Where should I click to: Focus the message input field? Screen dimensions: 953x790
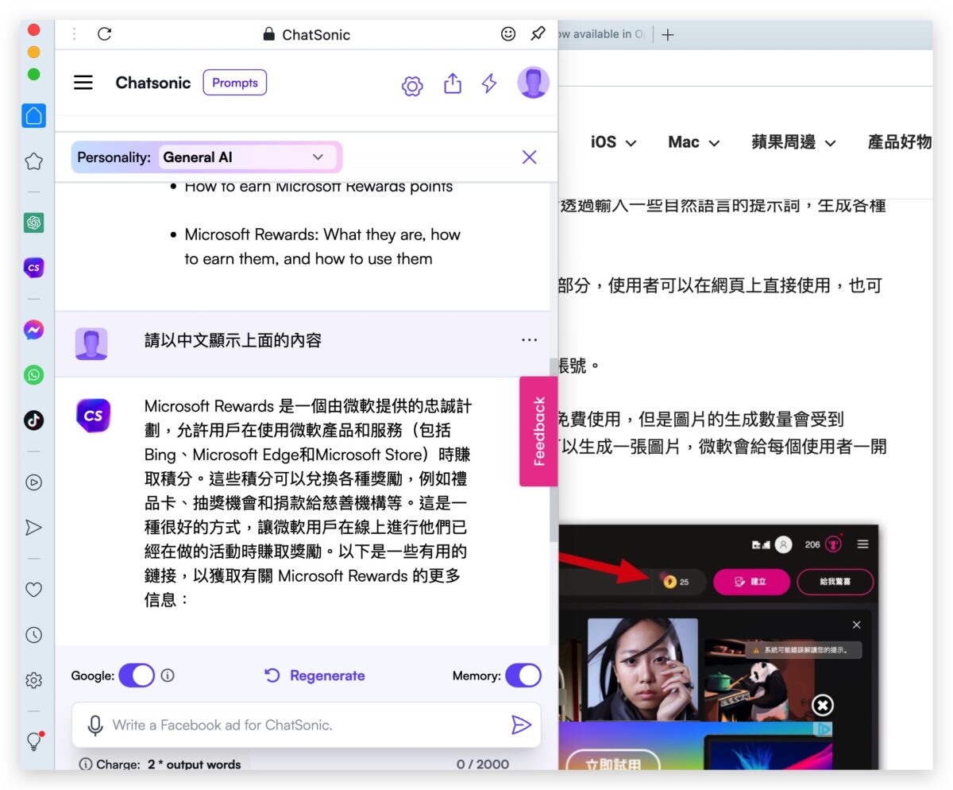tap(307, 725)
